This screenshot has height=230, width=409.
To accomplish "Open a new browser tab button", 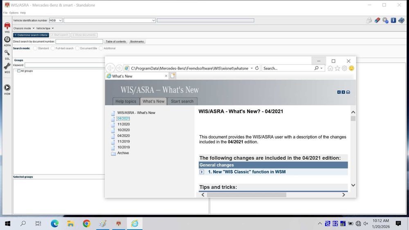I will (x=173, y=76).
